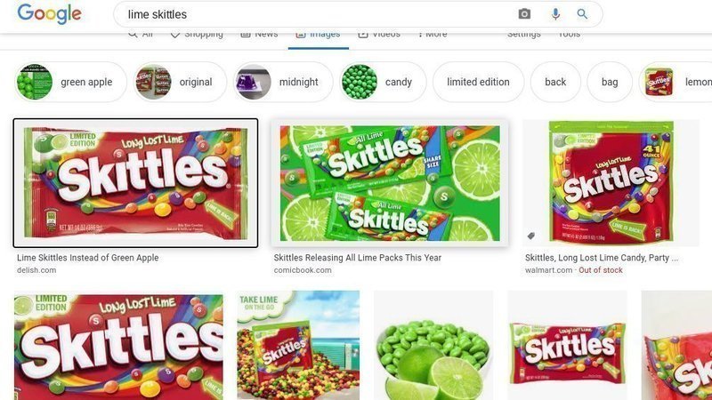Apply the bag filter chip

(x=610, y=82)
